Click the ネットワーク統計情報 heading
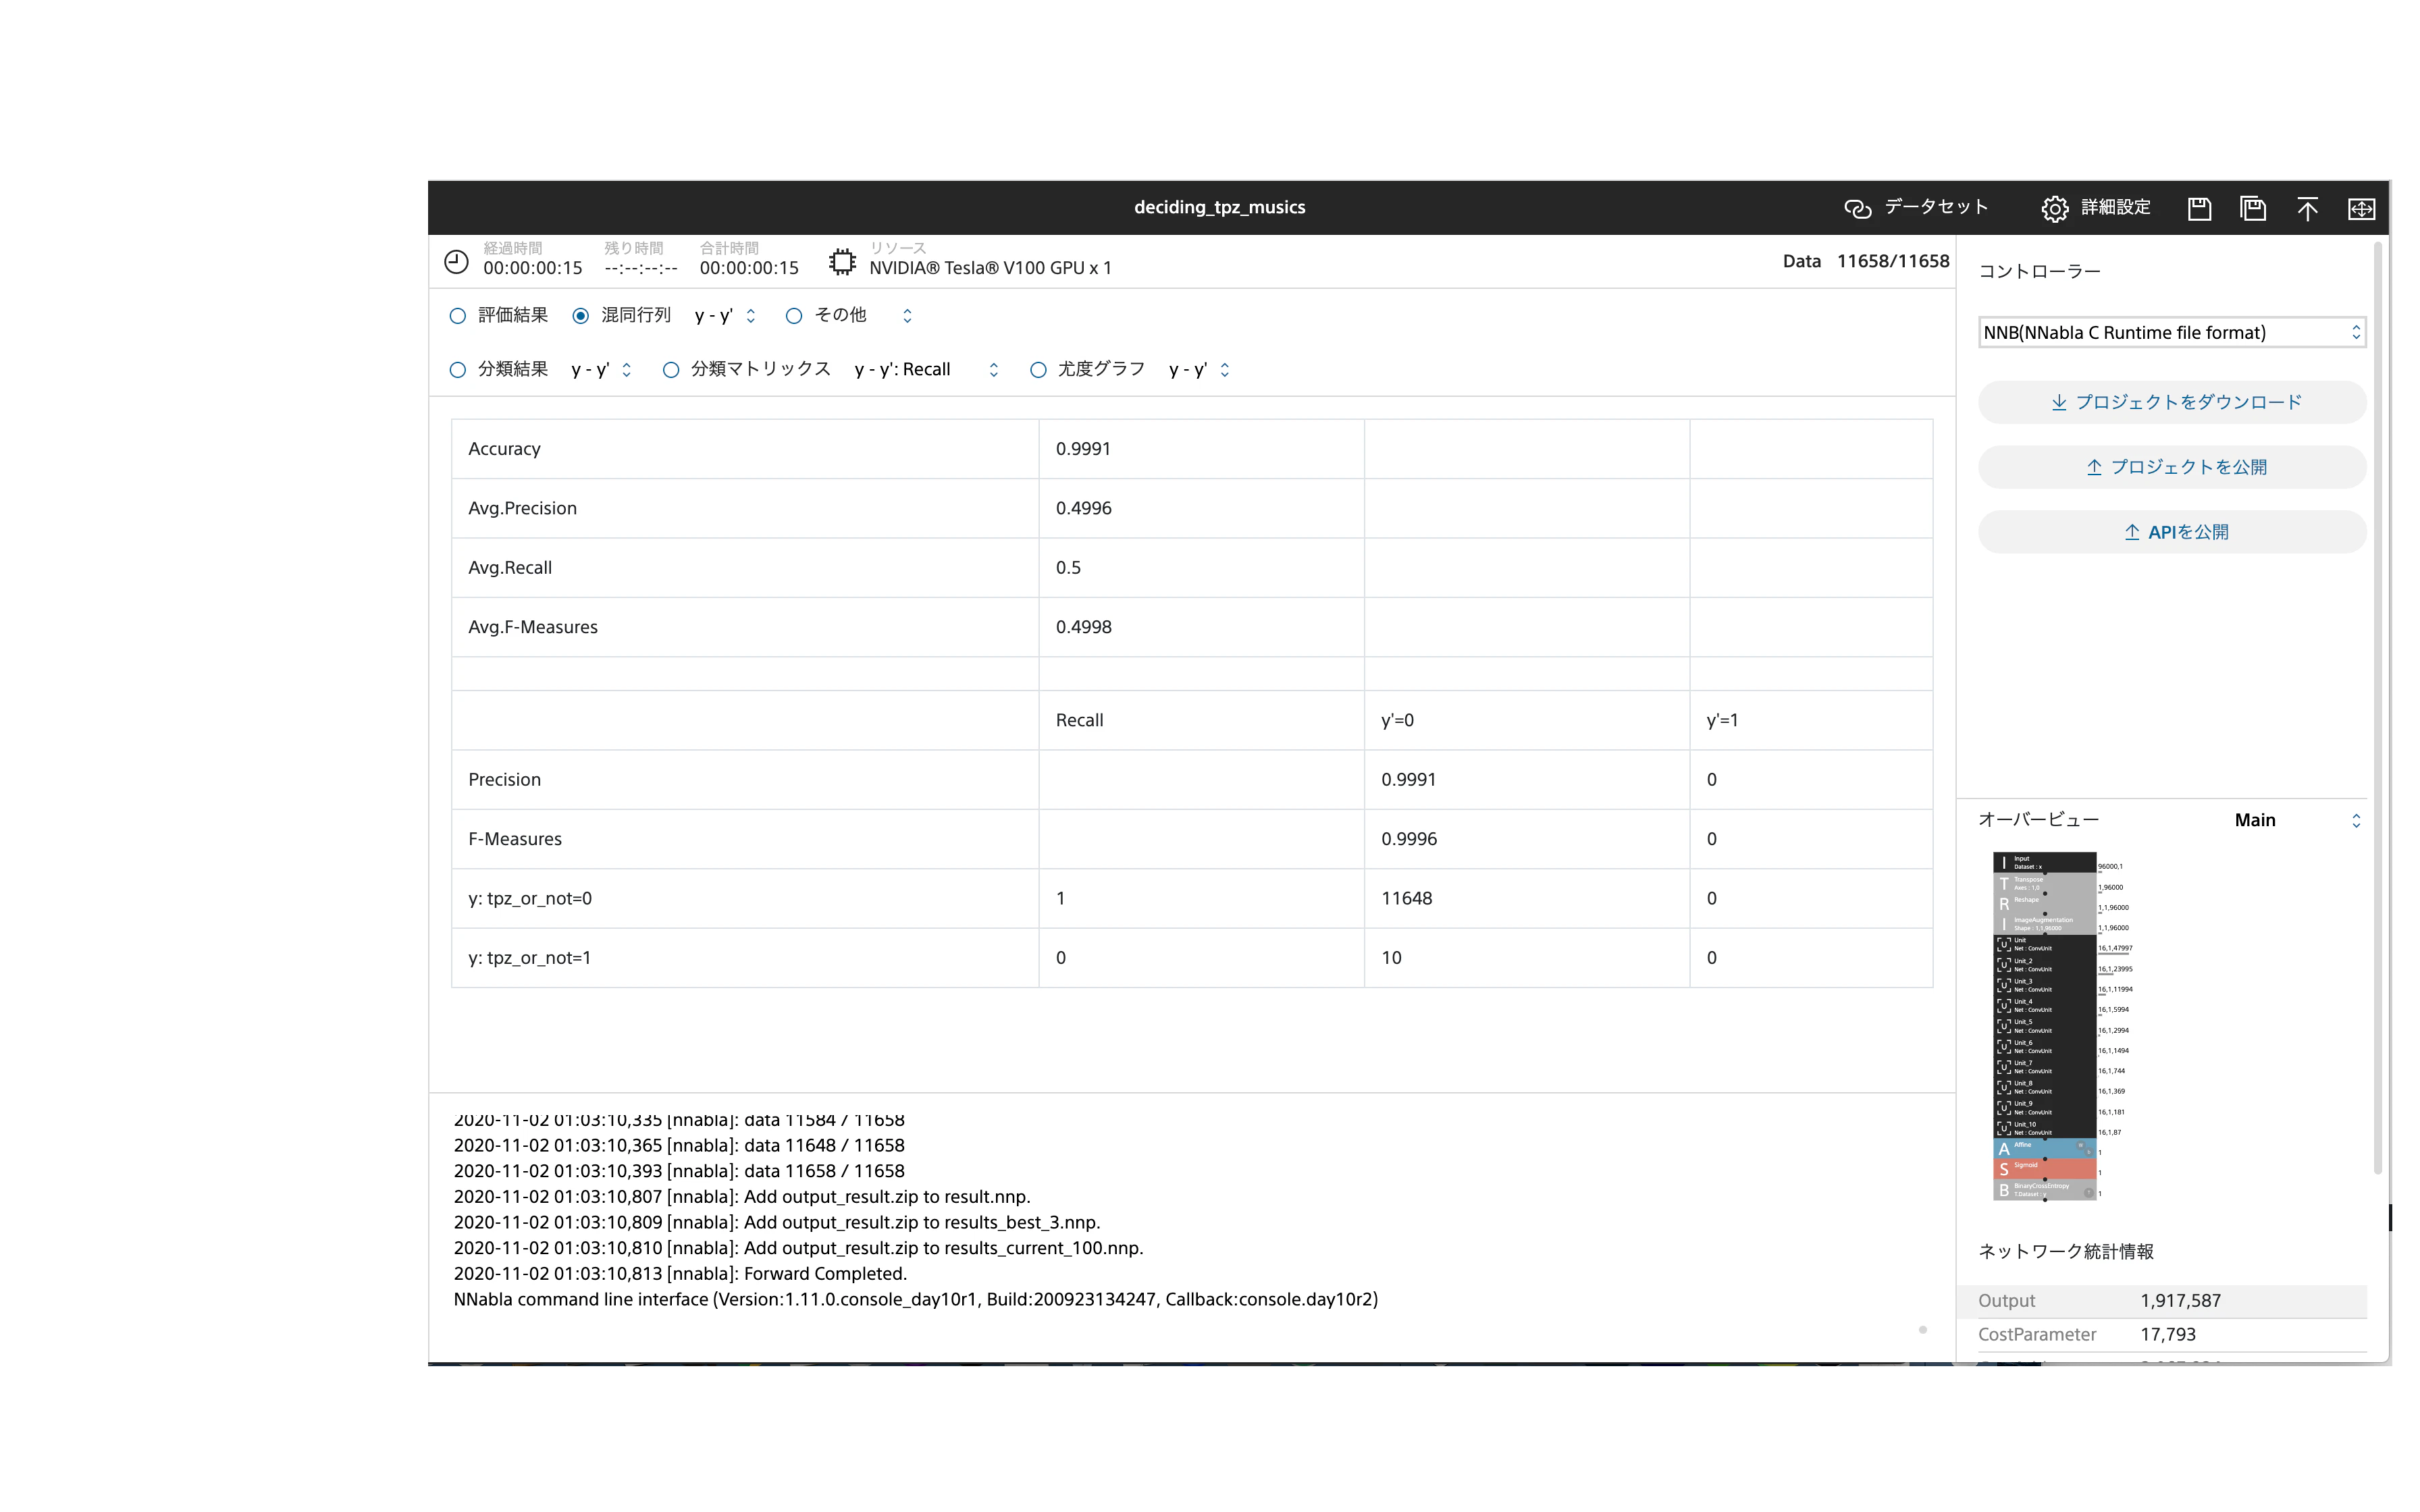2420x1512 pixels. pos(2066,1252)
